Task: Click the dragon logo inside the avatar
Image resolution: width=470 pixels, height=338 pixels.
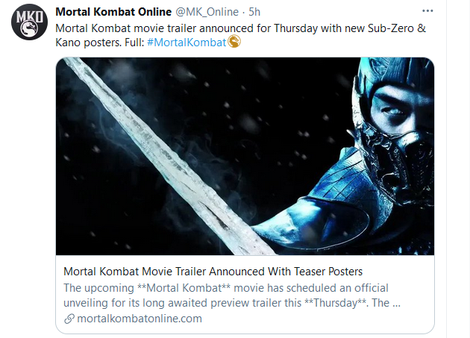Action: click(x=30, y=32)
